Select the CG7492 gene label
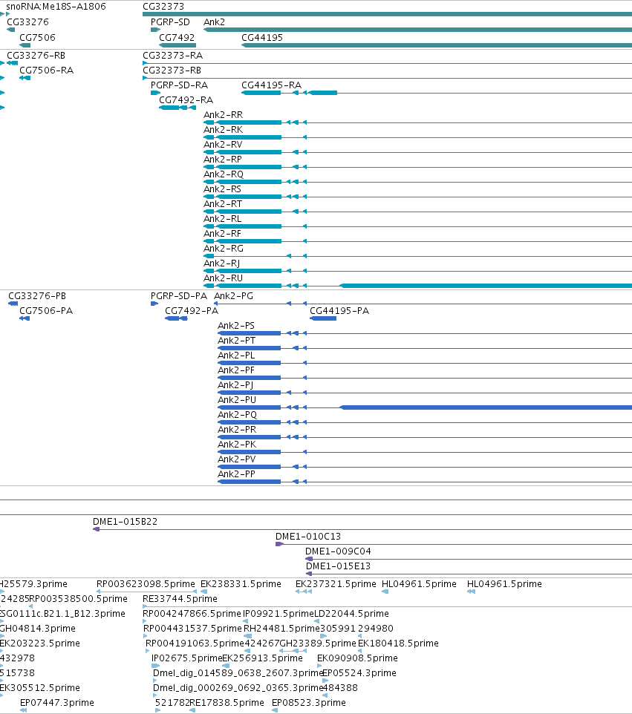The image size is (632, 714). coord(177,37)
